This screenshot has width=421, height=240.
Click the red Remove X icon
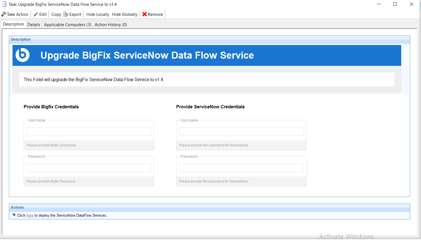[x=145, y=14]
